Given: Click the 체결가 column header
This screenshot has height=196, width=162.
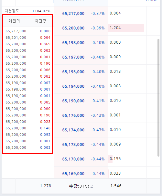Looking at the screenshot, I should (14, 21).
